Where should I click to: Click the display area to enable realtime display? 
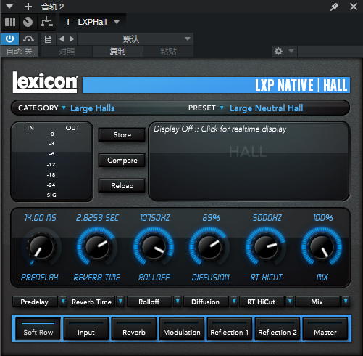[249, 161]
